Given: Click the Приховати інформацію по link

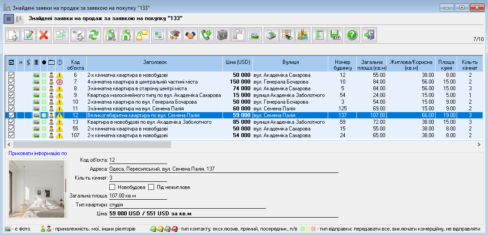Looking at the screenshot, I should pyautogui.click(x=38, y=153).
